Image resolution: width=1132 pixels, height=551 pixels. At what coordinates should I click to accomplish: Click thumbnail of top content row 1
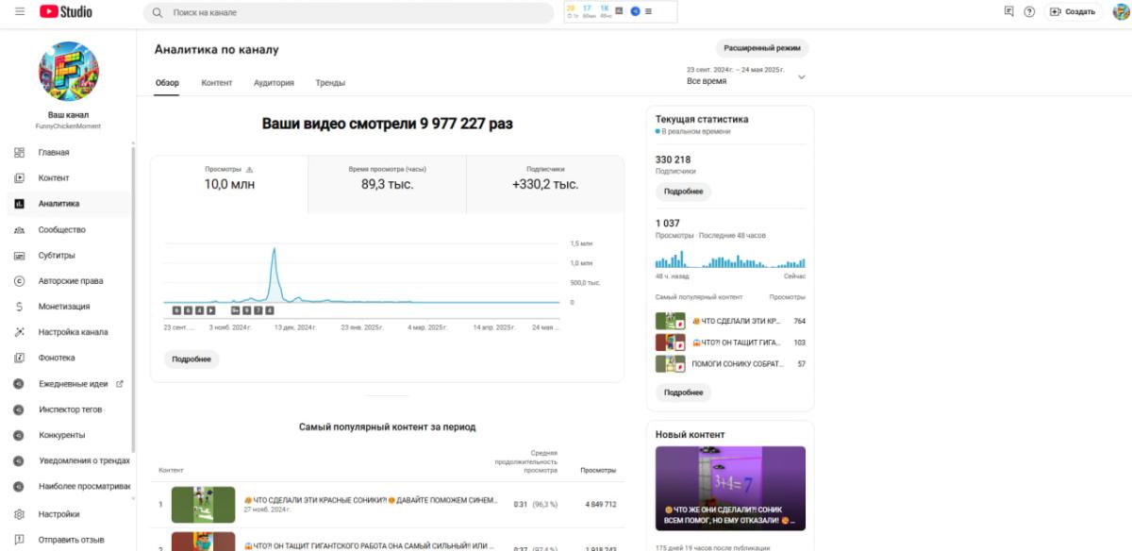pos(203,505)
